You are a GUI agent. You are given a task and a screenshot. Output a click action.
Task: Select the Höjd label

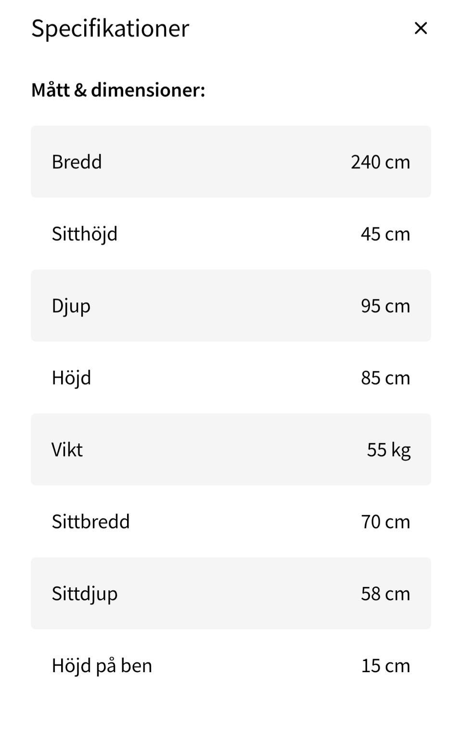point(71,378)
